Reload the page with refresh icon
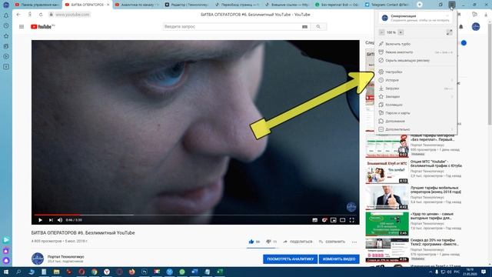This screenshot has width=492, height=277. tap(41, 15)
